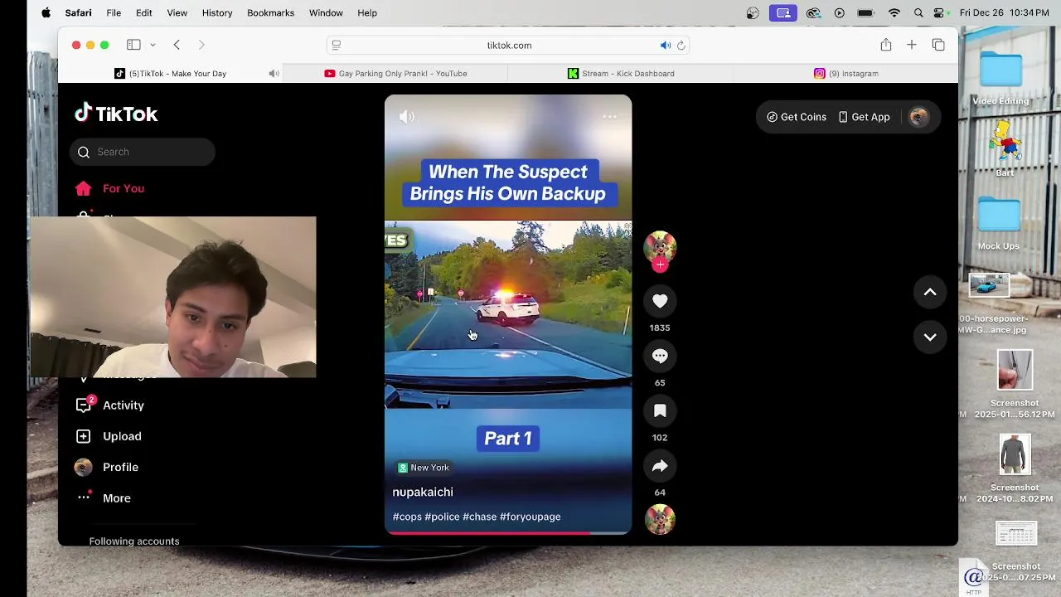Mute tab audio in Safari address bar
The width and height of the screenshot is (1061, 597).
[x=665, y=45]
